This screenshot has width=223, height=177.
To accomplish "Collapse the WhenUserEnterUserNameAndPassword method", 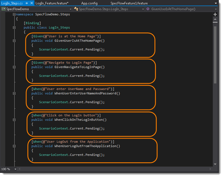I will (14, 94).
